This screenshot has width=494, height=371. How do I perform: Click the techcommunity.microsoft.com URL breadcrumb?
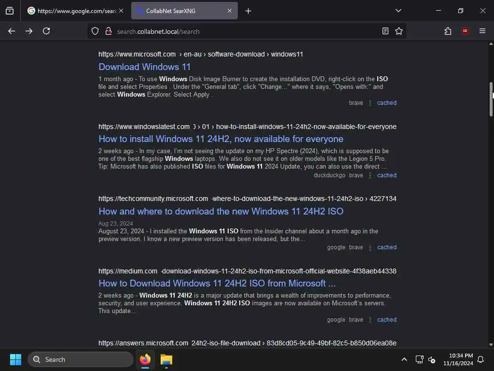click(x=247, y=199)
